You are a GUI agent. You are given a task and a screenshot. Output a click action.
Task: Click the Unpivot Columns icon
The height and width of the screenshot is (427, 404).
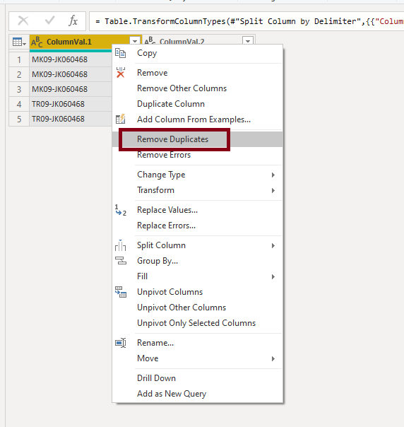(121, 292)
